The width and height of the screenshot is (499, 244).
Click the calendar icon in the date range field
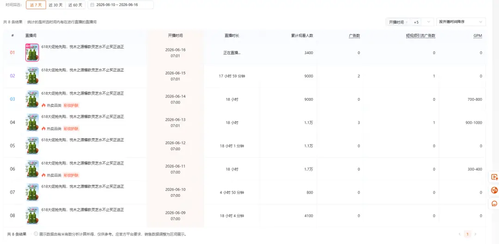[x=92, y=5]
